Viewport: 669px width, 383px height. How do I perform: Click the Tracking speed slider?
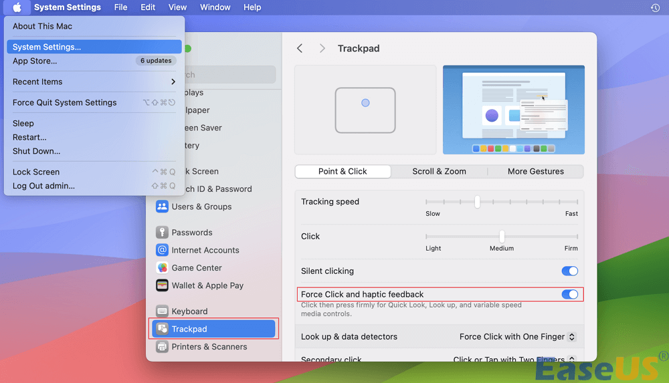coord(502,202)
